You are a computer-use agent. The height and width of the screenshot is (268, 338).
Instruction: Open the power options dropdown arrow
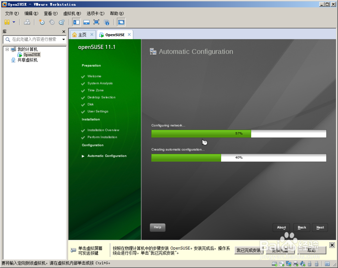click(x=14, y=22)
